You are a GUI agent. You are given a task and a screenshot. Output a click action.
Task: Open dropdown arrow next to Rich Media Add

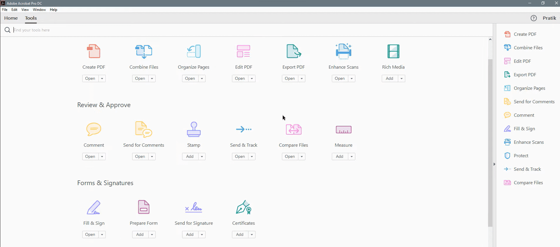[x=401, y=78]
